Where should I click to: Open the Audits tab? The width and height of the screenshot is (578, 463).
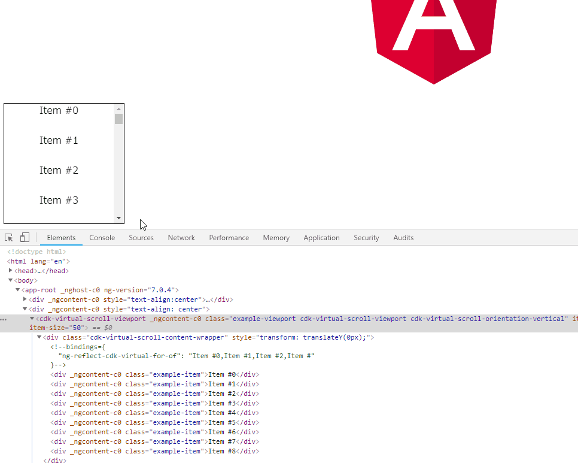click(403, 238)
